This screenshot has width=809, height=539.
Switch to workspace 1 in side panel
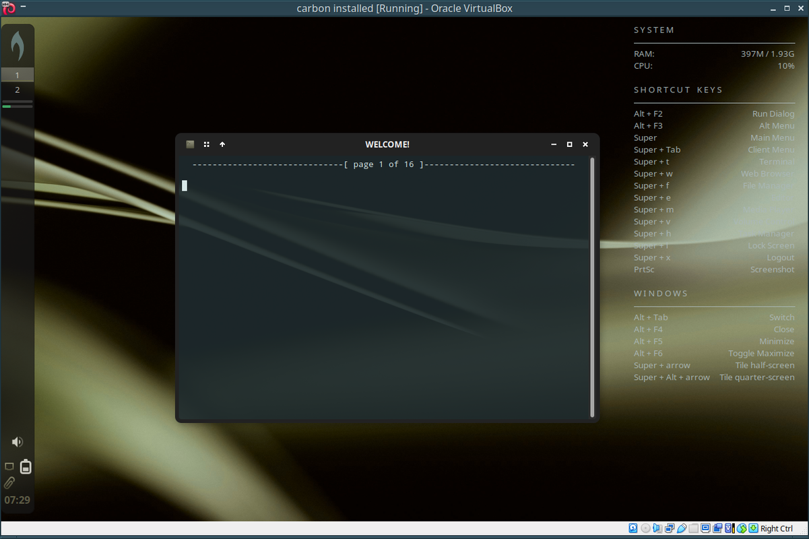pos(18,75)
